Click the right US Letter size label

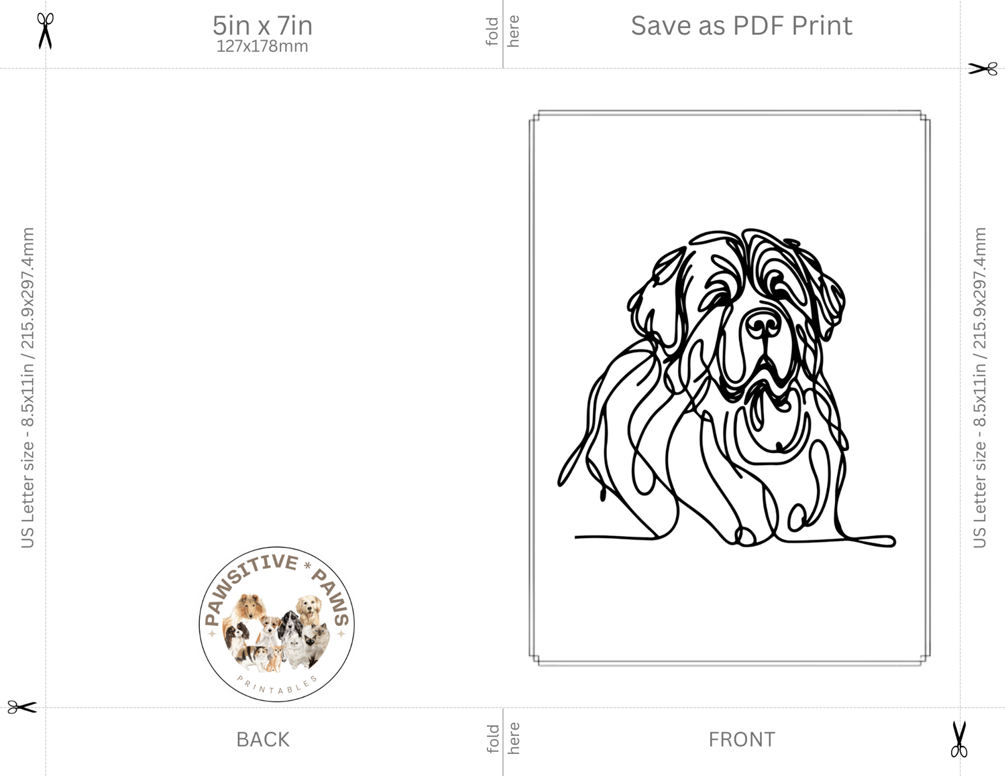coord(980,387)
